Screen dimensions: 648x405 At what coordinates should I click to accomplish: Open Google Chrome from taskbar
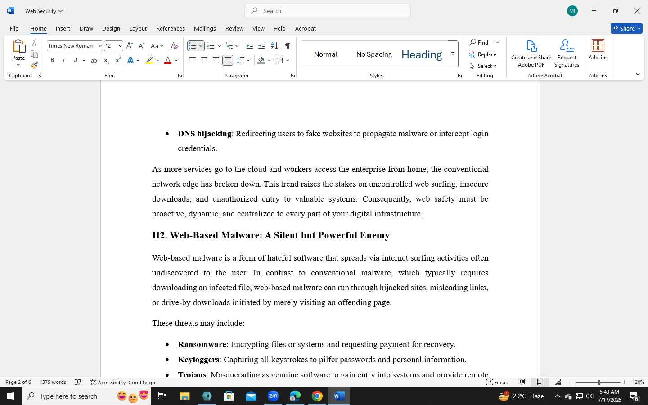[x=317, y=396]
